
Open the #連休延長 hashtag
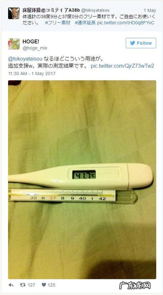(85, 23)
